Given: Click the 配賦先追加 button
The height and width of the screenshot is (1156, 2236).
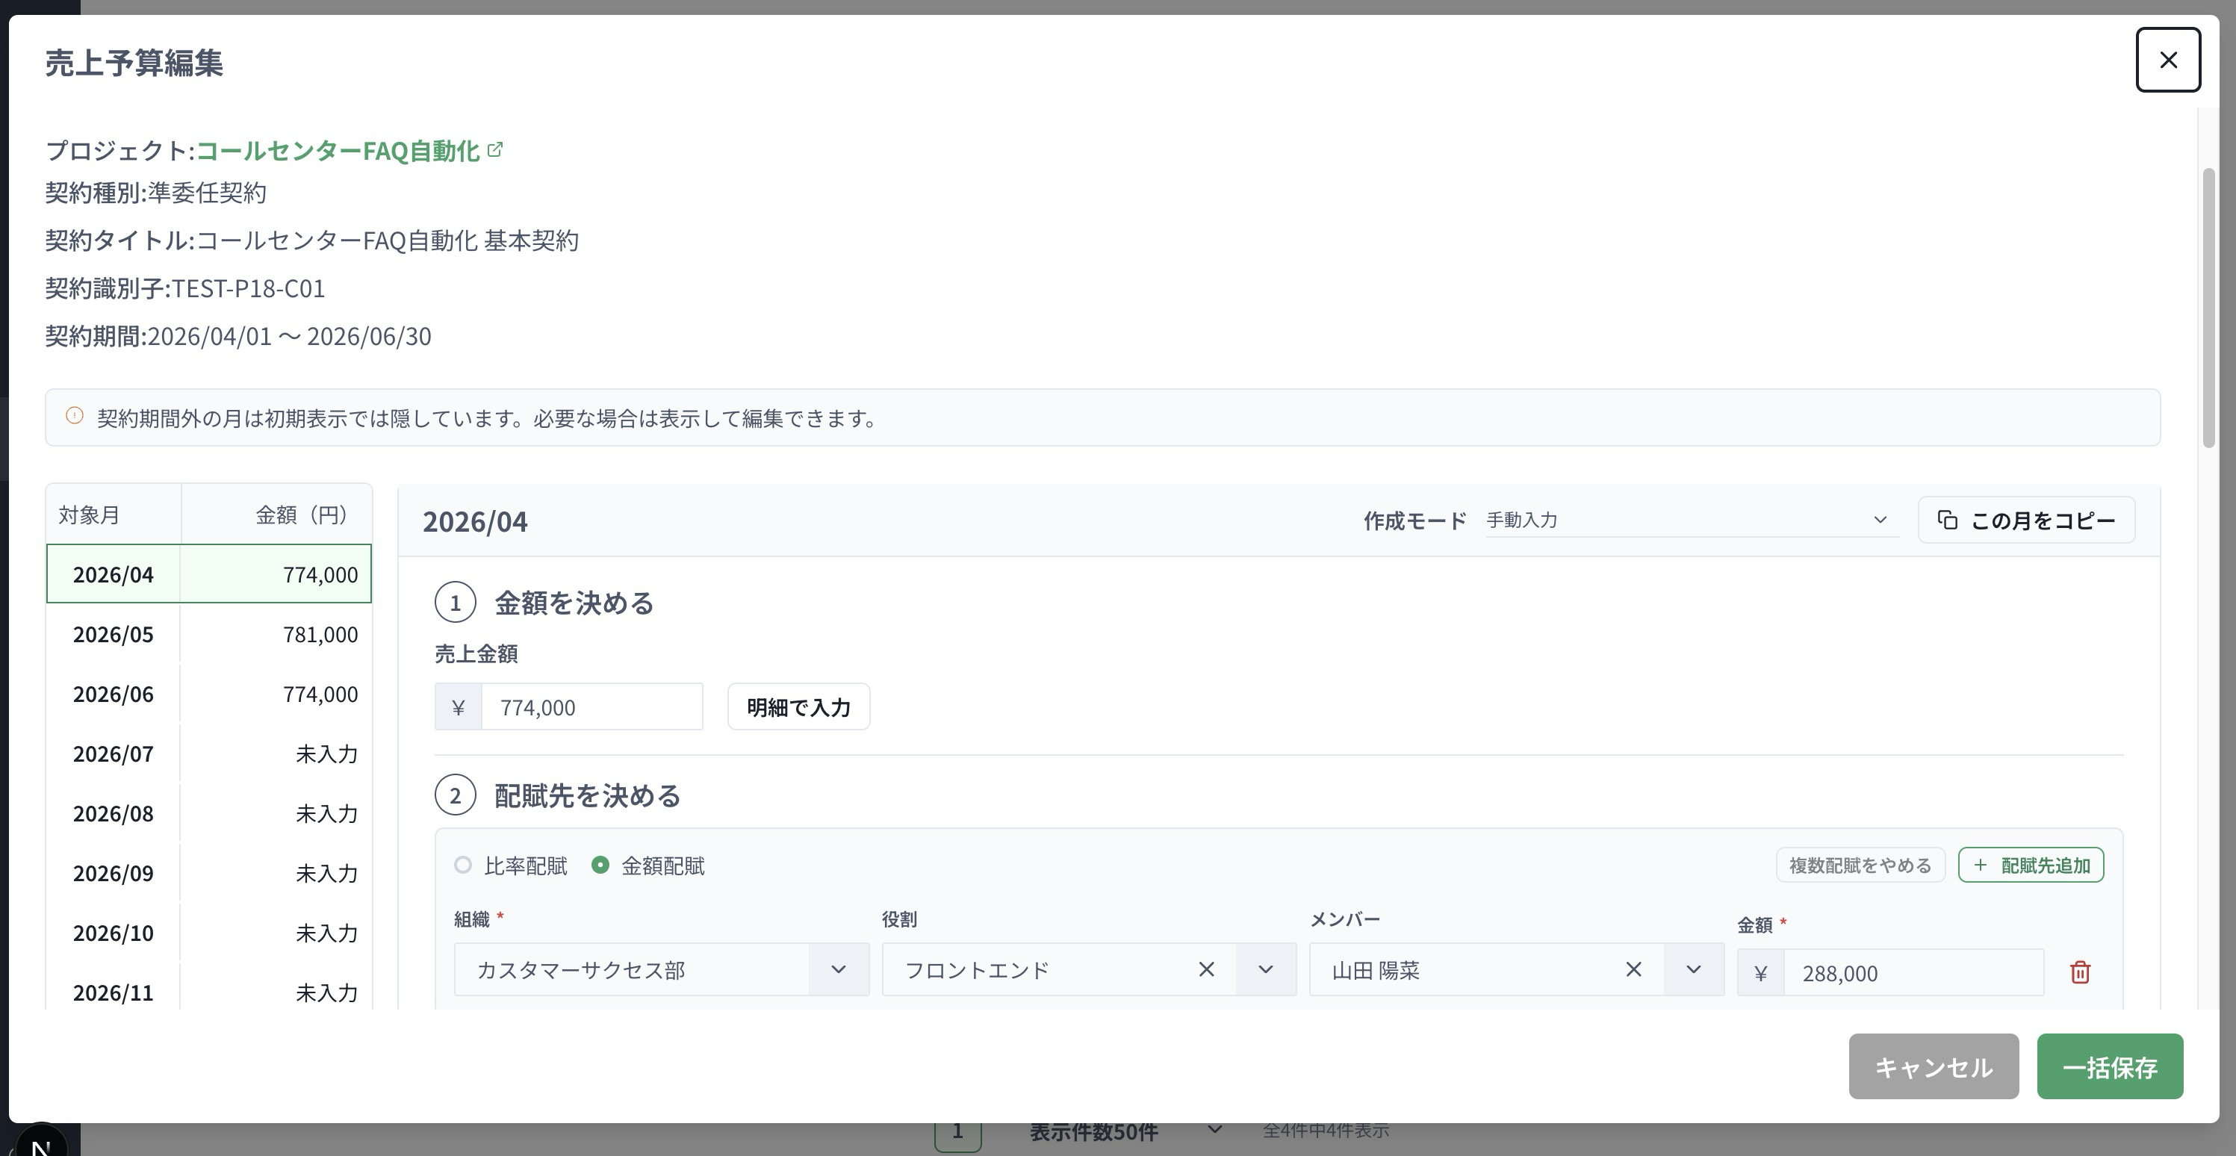Looking at the screenshot, I should (2031, 866).
